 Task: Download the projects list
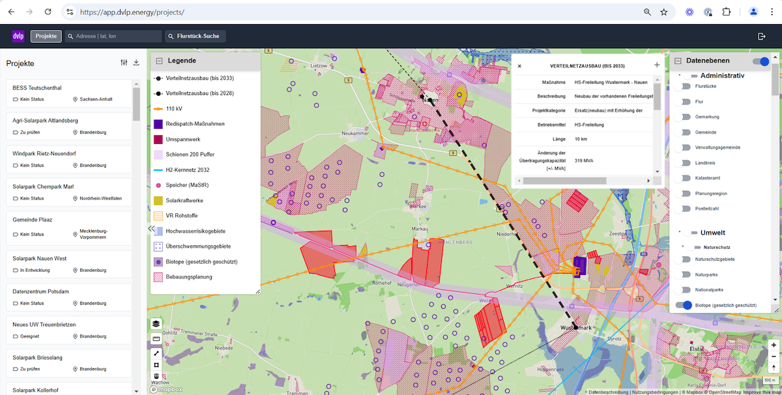[x=136, y=63]
